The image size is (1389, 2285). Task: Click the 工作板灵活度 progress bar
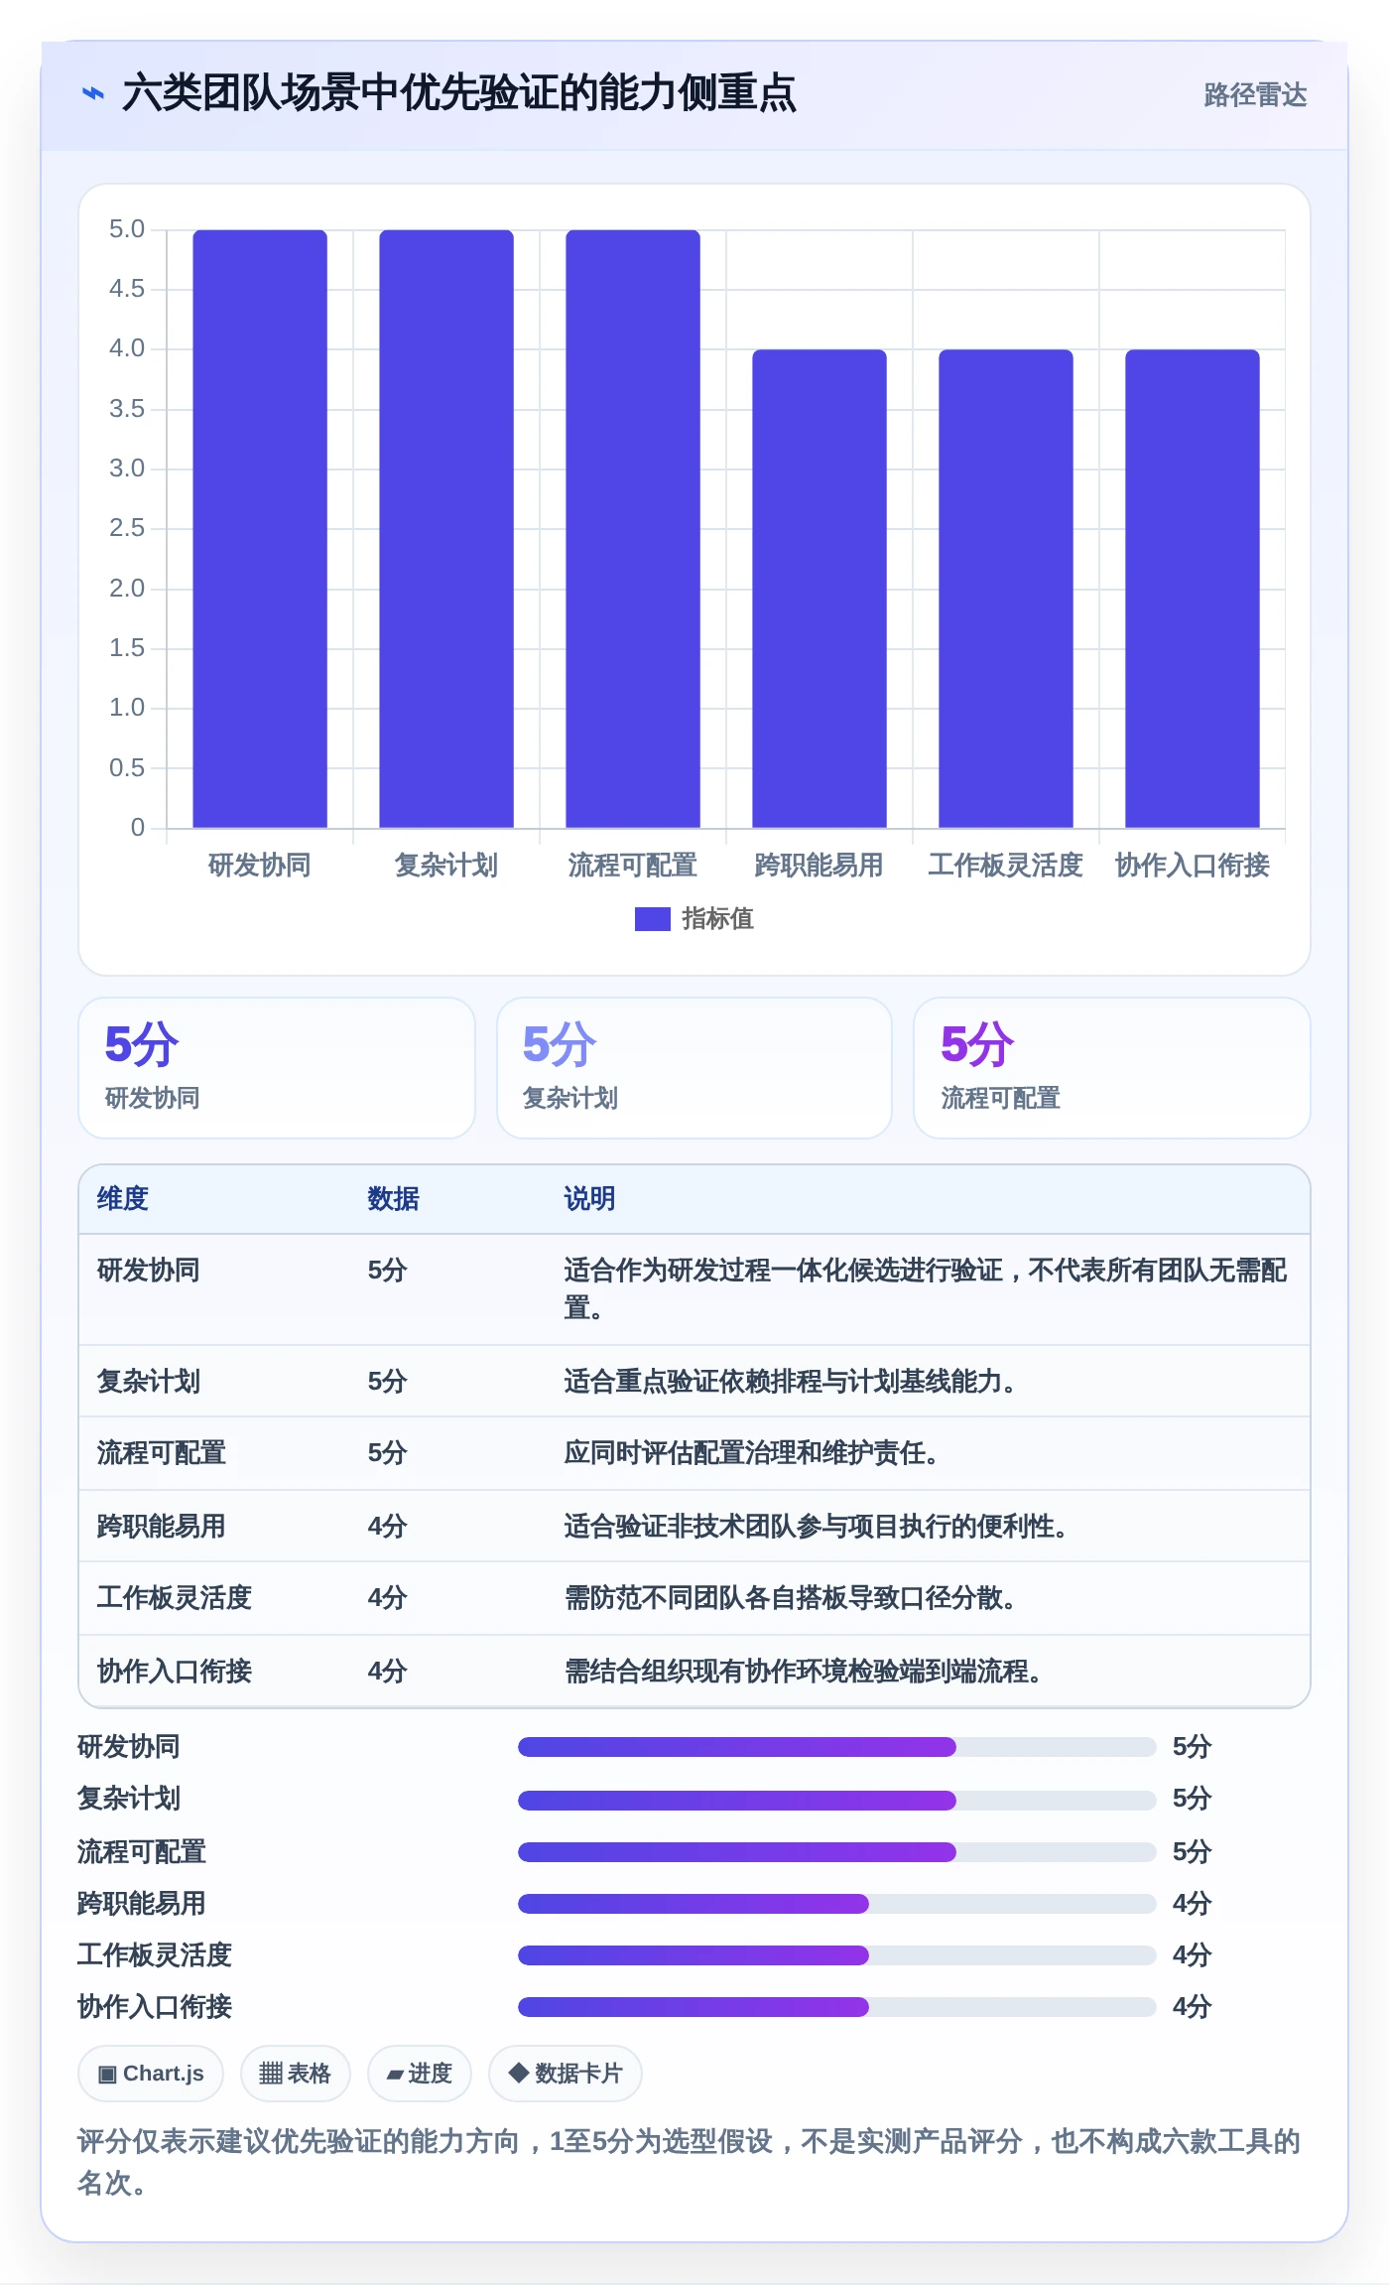pos(837,1955)
